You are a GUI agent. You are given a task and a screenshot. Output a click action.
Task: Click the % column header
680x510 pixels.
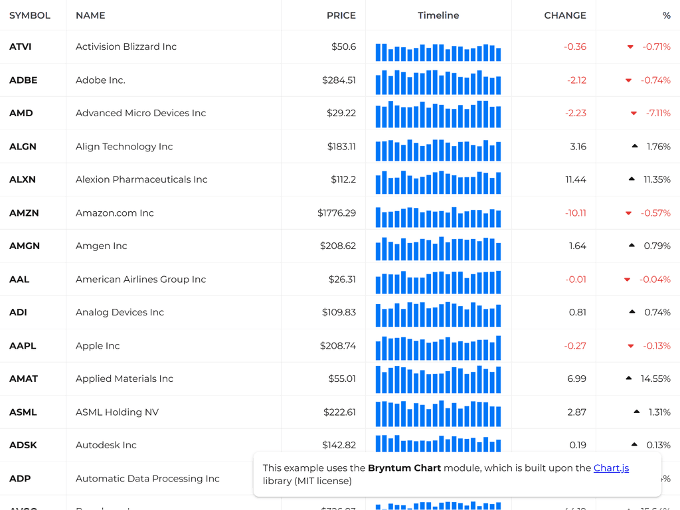[666, 15]
